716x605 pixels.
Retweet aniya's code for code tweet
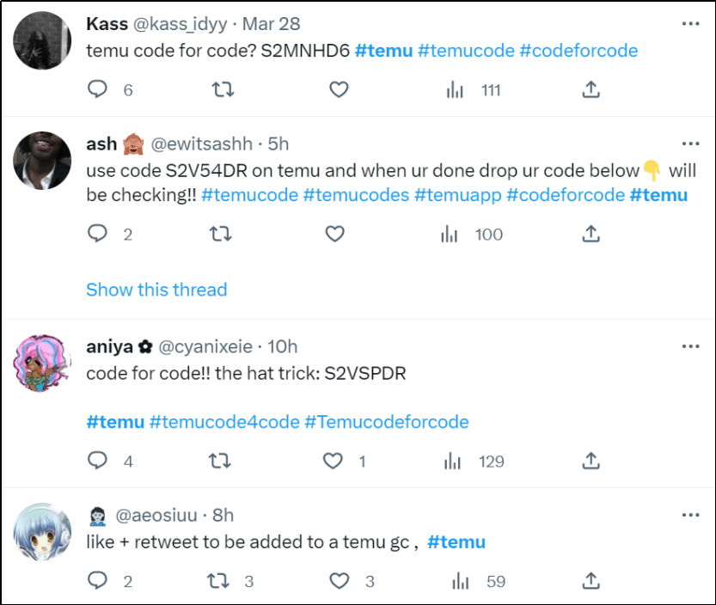click(220, 461)
